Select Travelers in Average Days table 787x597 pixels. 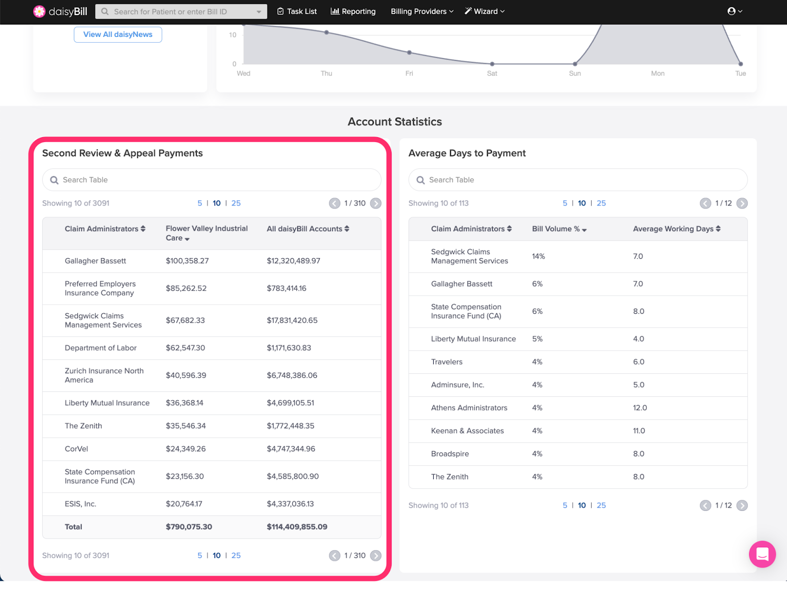click(x=447, y=362)
